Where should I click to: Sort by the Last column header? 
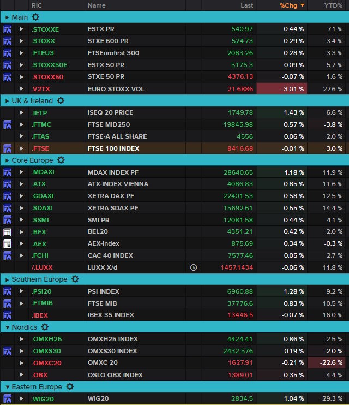click(247, 5)
